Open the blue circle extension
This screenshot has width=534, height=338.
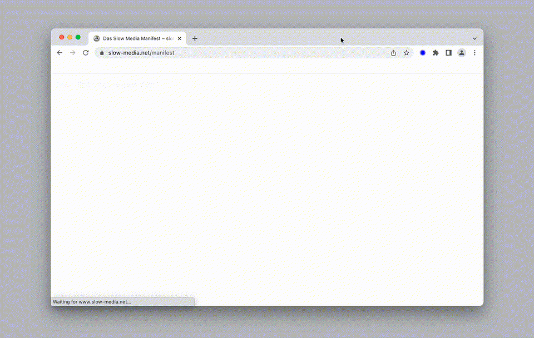pos(423,53)
